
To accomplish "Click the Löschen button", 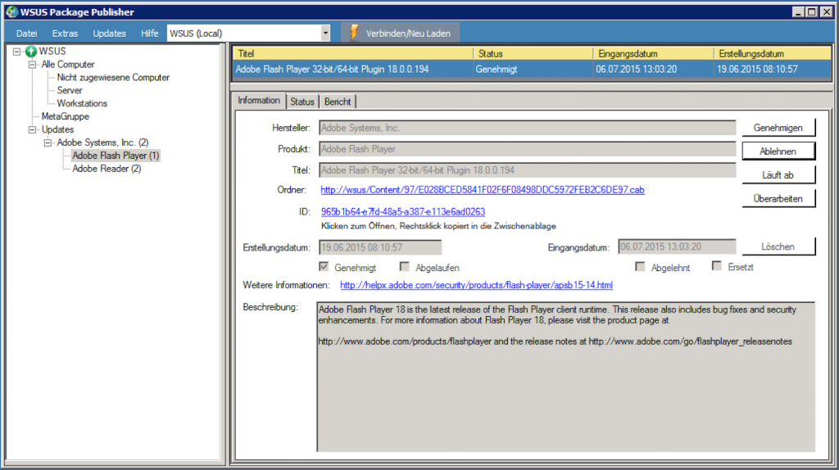I will tap(778, 246).
